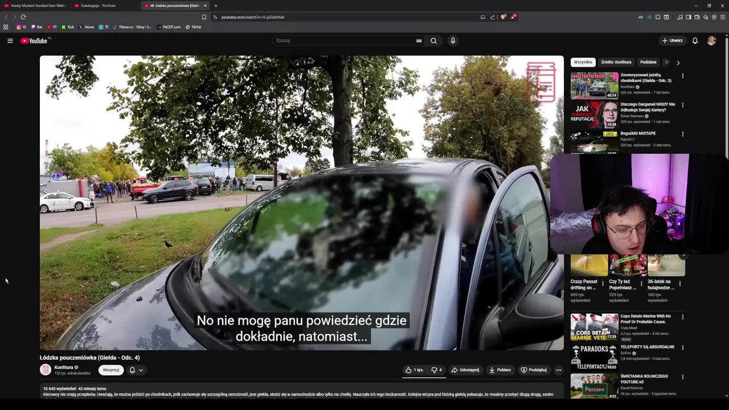This screenshot has width=729, height=410.
Task: Click the search magnifier button
Action: click(433, 41)
